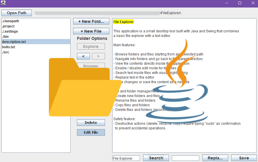Image resolution: width=258 pixels, height=162 pixels.
Task: Click the Rename button
Action: 91,65
